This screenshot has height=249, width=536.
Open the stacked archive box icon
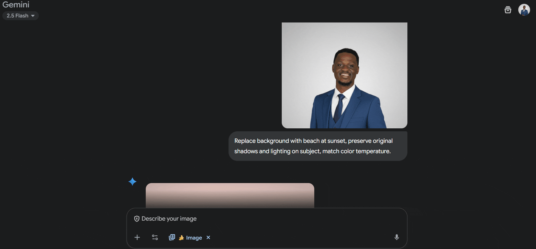(x=508, y=10)
